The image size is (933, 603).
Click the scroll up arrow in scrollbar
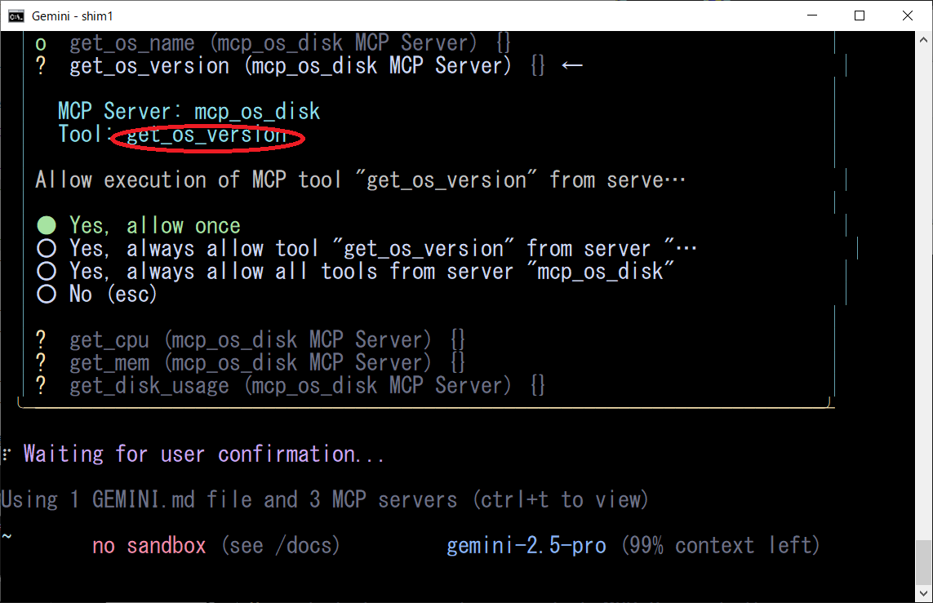click(924, 40)
